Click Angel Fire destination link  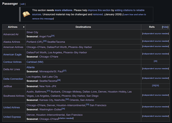pos(45,36)
